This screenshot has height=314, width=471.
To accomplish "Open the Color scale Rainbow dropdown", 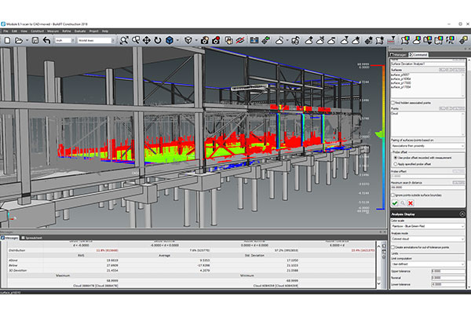I will 428,228.
